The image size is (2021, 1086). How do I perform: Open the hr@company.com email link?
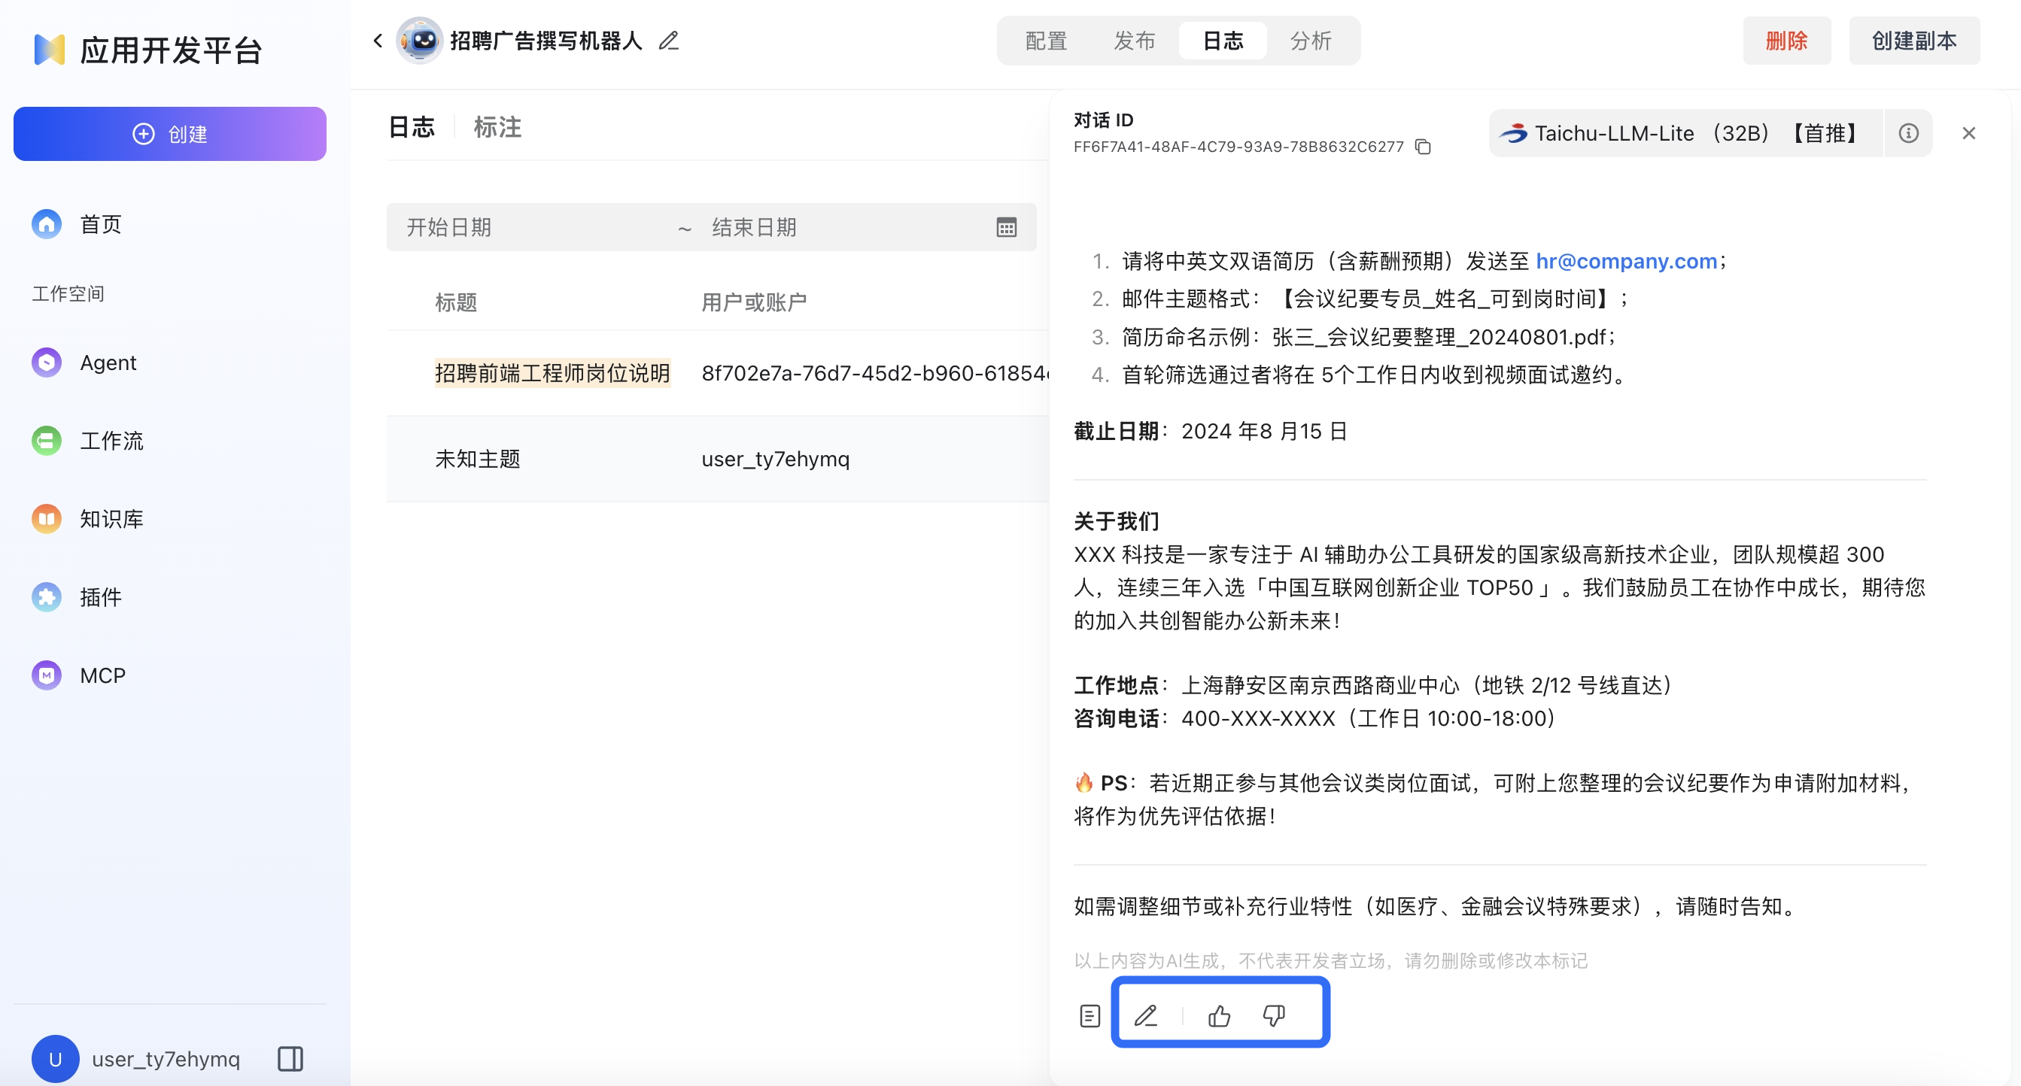pos(1625,261)
